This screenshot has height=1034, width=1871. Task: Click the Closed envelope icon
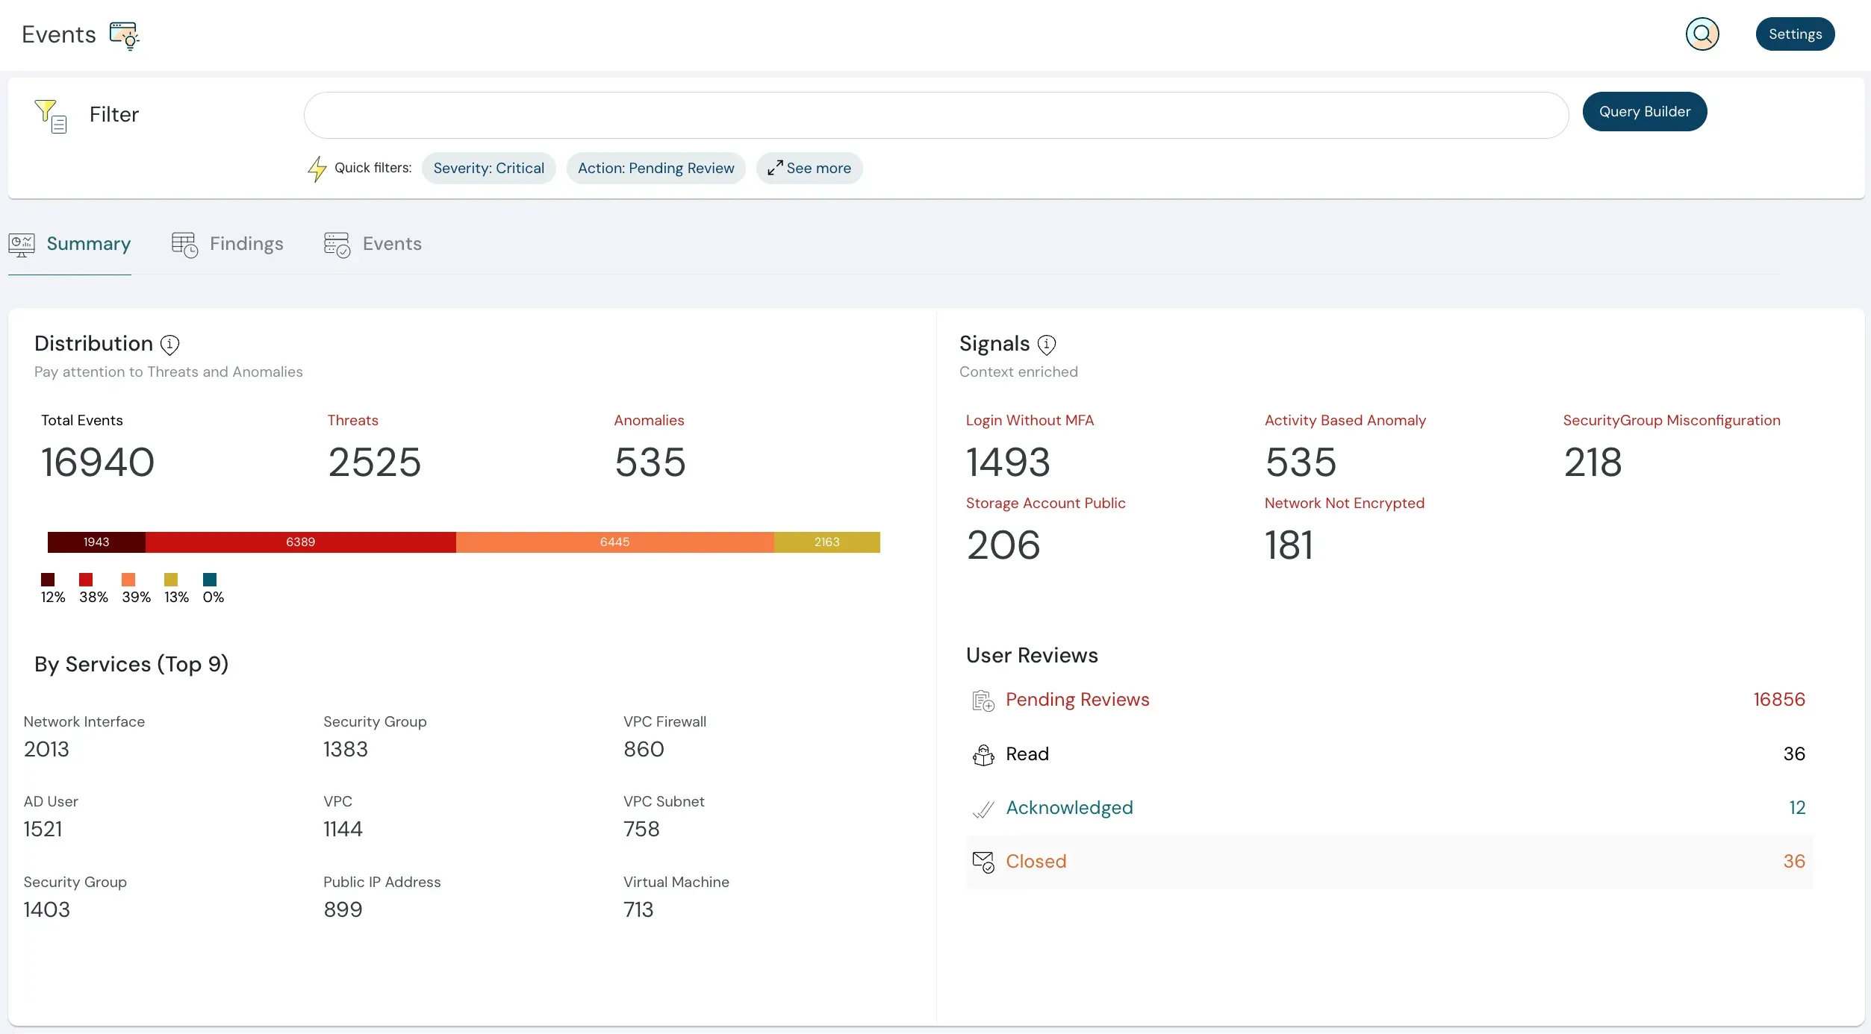(983, 862)
